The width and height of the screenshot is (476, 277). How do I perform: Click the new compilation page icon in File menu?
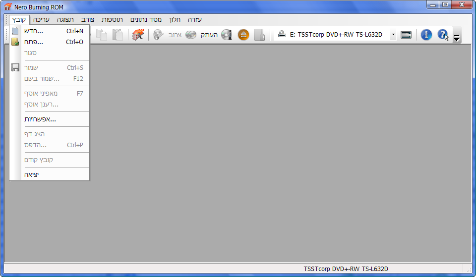[15, 31]
